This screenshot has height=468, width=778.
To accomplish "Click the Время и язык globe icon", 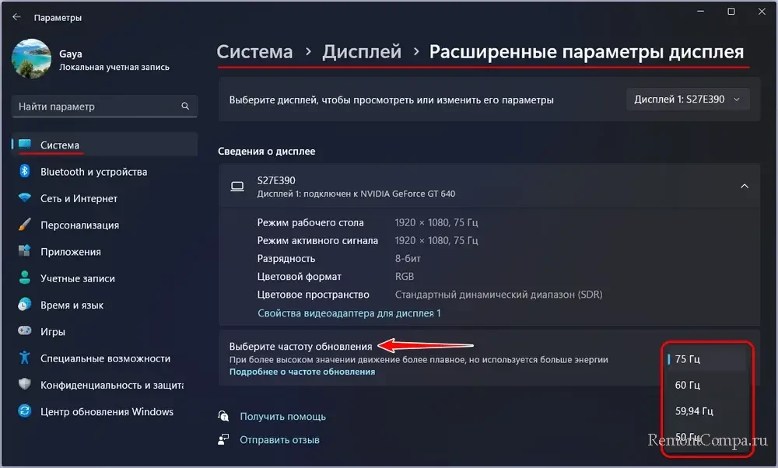I will tap(24, 305).
